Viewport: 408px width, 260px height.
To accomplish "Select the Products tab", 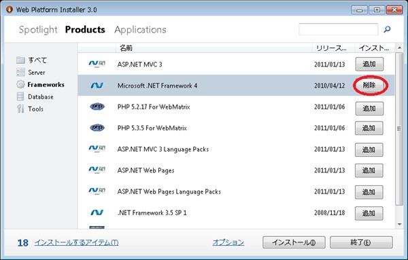I will point(85,30).
